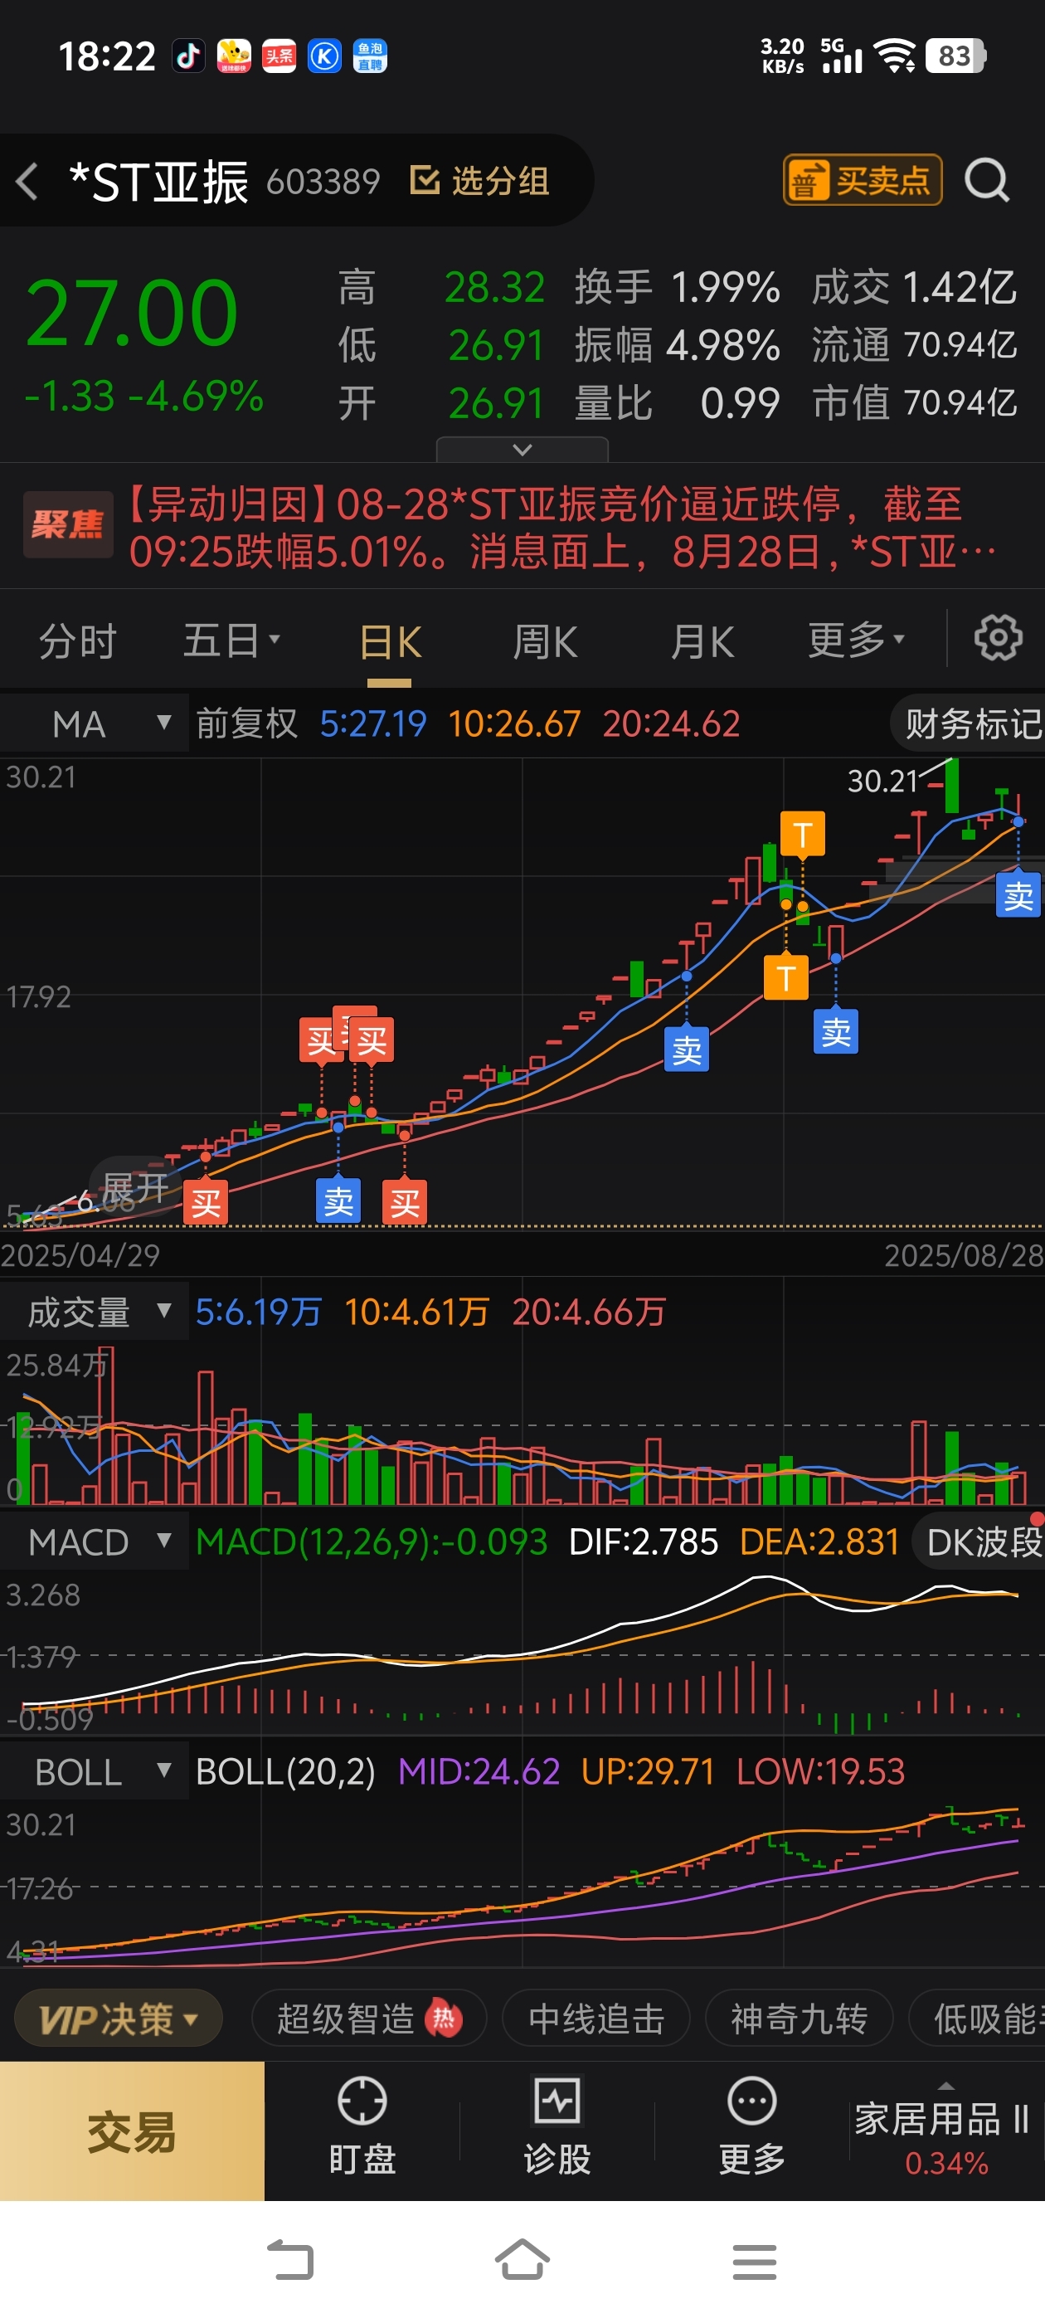1045x2323 pixels.
Task: Tap the 2025/08/28 end date label
Action: 964,1255
